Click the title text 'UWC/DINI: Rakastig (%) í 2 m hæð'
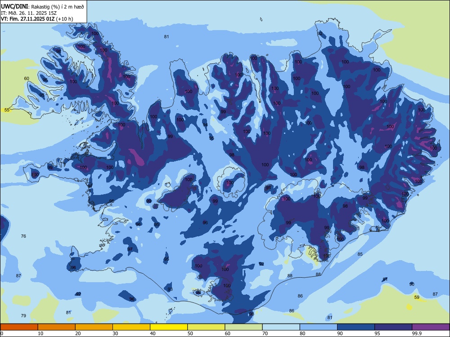 coord(42,7)
